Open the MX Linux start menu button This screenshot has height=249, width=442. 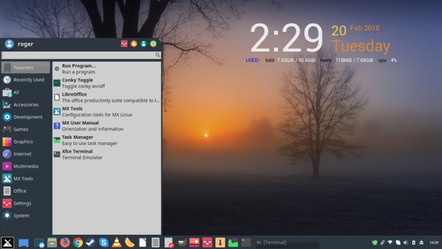7,242
